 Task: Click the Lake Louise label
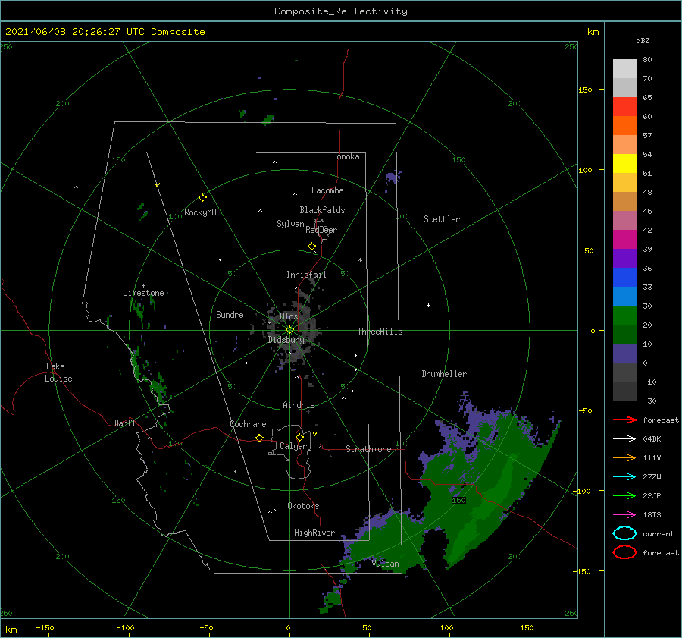click(x=58, y=372)
